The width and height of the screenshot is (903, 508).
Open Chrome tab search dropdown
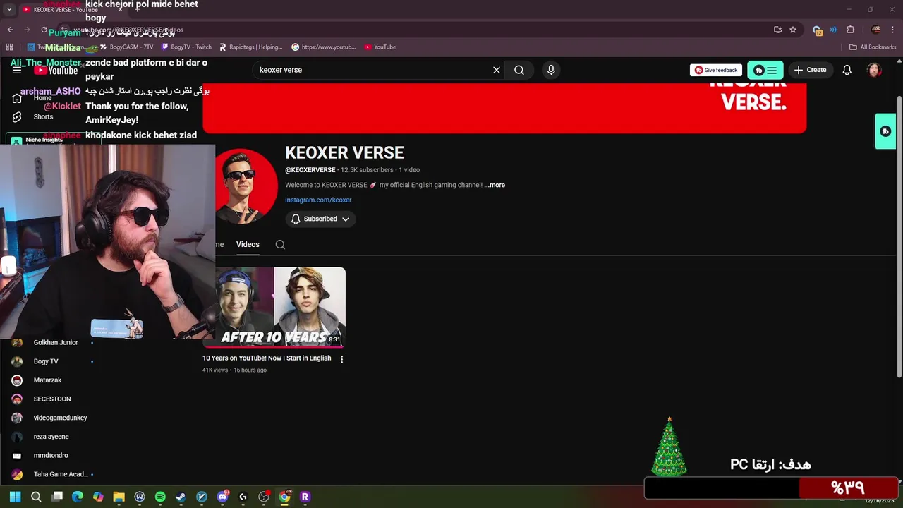point(9,10)
